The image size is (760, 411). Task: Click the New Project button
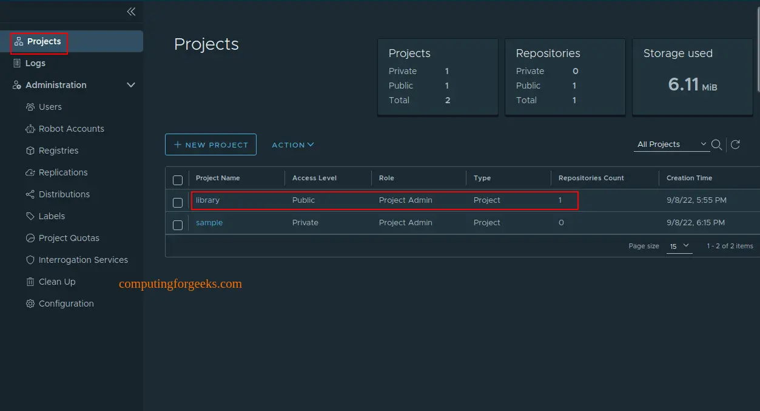point(210,144)
